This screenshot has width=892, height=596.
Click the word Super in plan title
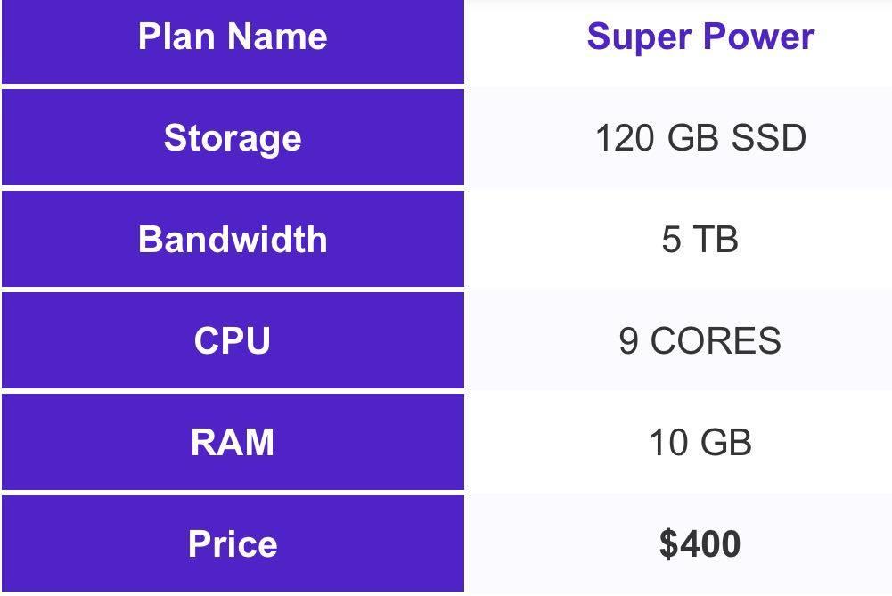640,38
